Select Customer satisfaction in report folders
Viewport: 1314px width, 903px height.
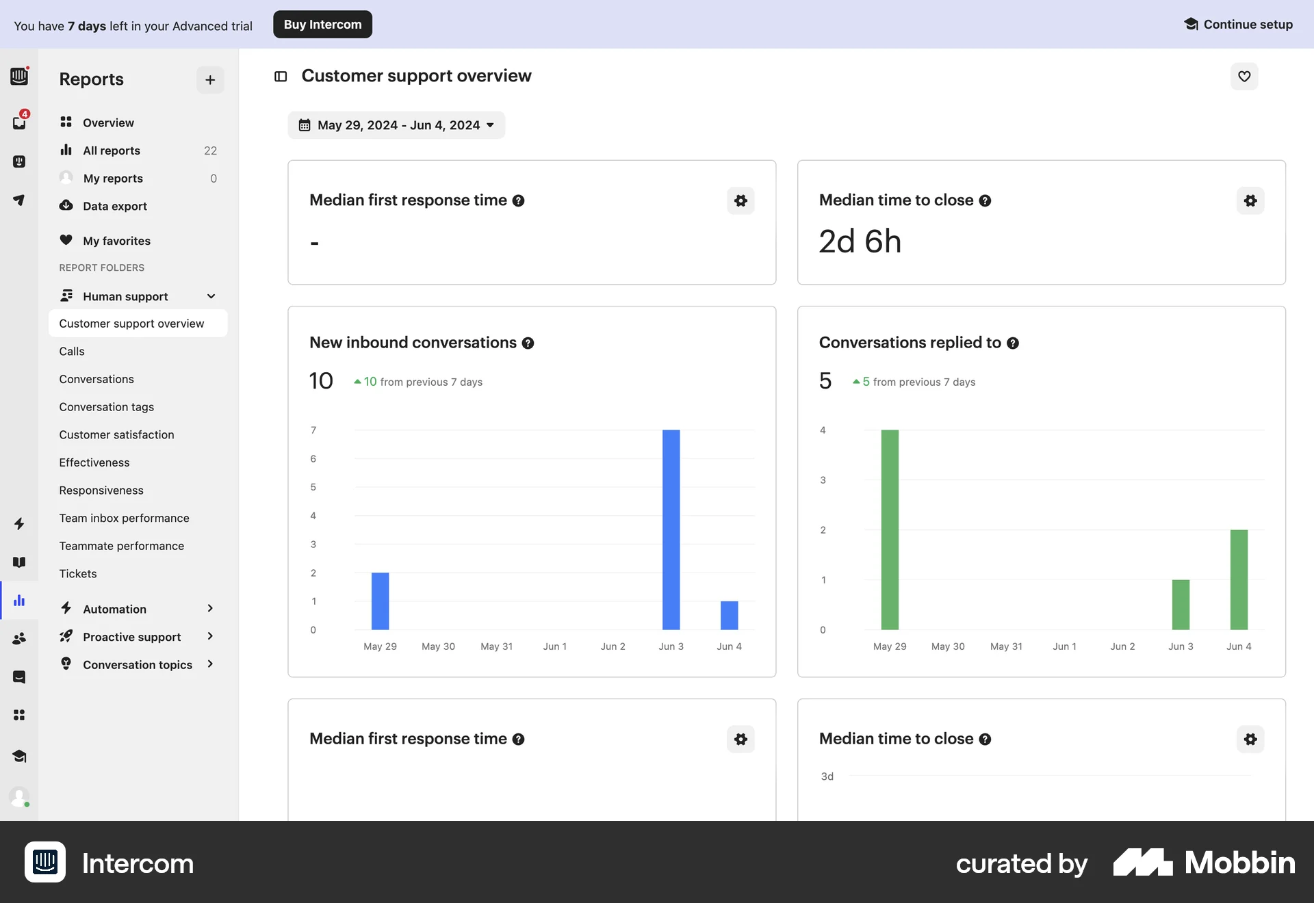(116, 434)
